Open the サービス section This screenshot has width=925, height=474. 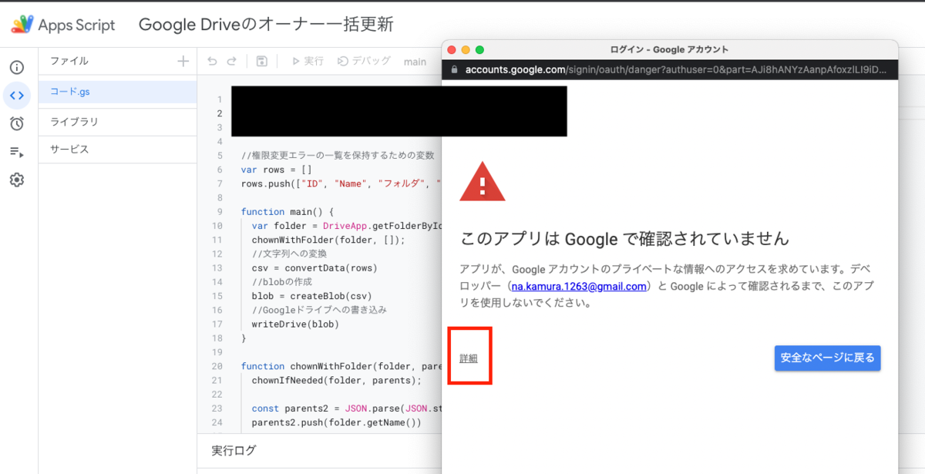click(117, 150)
